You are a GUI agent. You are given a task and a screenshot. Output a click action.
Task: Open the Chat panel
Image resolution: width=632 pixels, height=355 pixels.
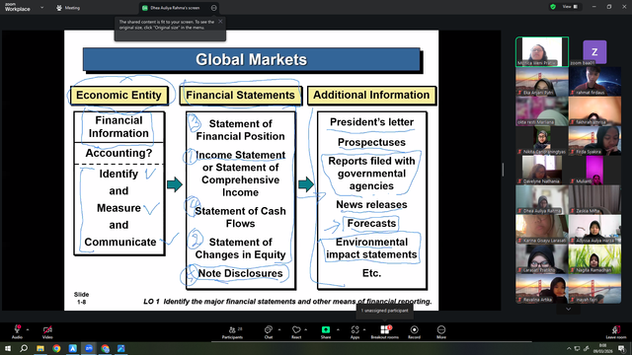(269, 332)
